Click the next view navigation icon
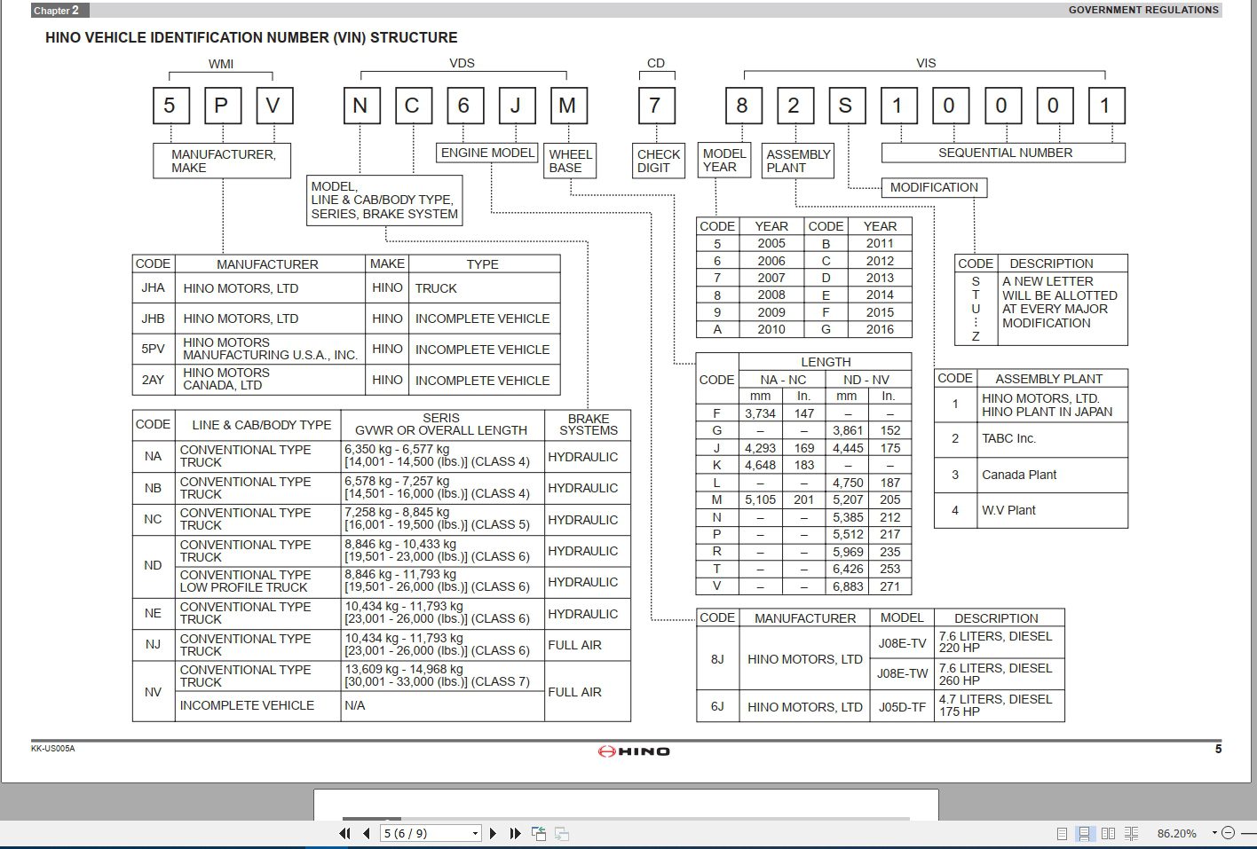The image size is (1257, 849). (x=561, y=833)
